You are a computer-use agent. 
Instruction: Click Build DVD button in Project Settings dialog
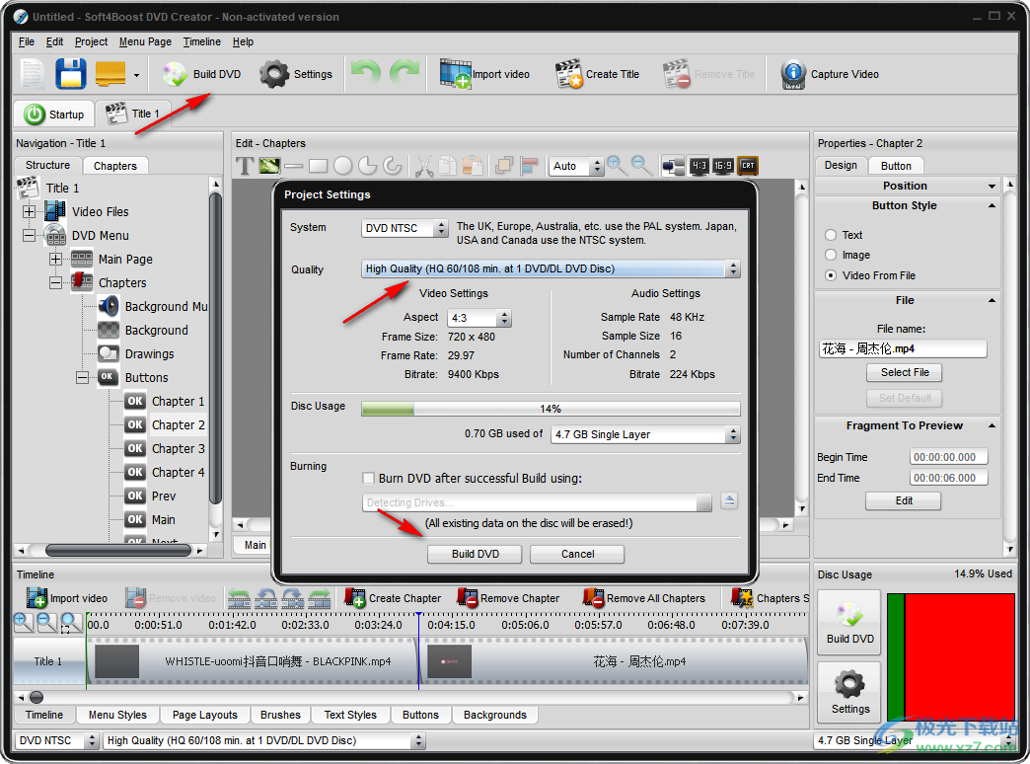point(475,555)
